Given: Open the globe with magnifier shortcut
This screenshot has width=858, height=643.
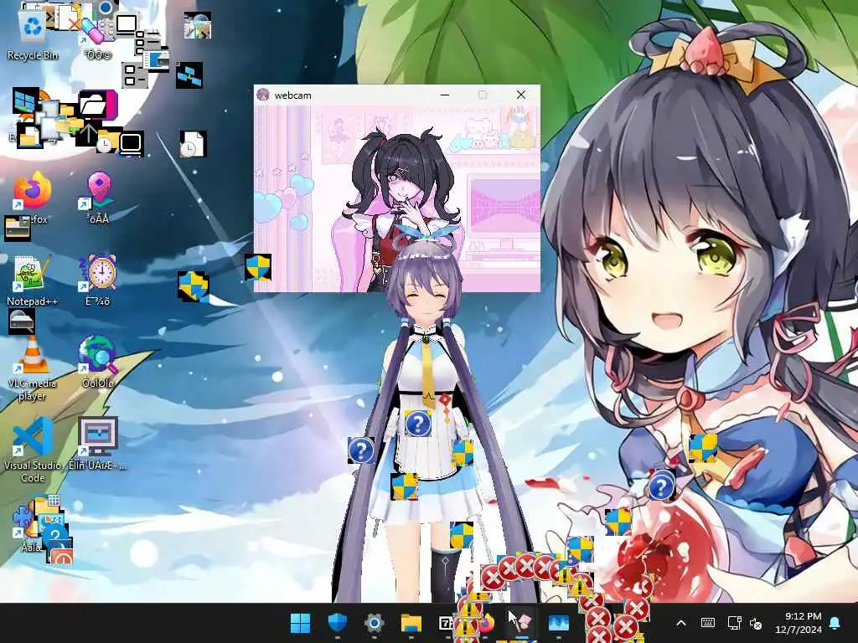Looking at the screenshot, I should [x=98, y=362].
